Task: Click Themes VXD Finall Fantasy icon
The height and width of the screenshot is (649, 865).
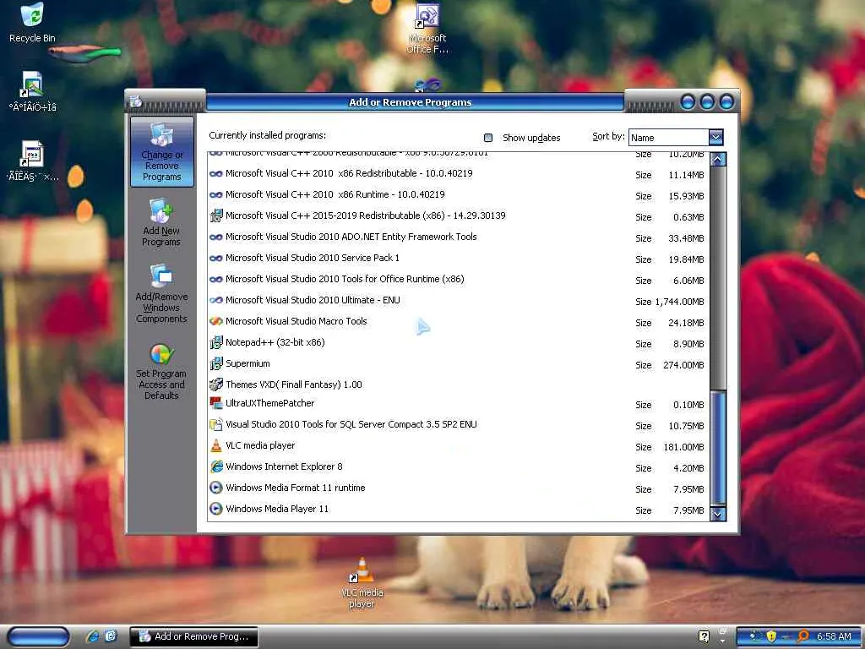Action: [216, 384]
